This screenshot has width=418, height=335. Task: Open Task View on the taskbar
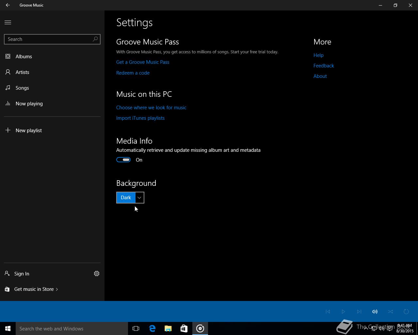click(136, 328)
